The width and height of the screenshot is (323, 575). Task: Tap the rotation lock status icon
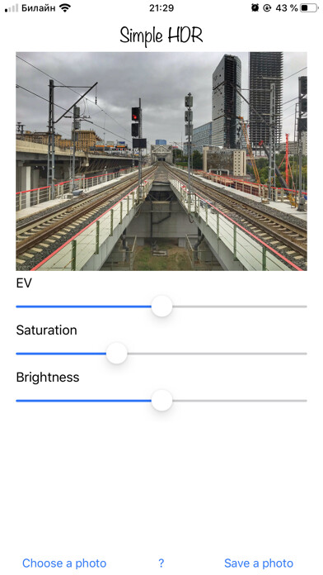pyautogui.click(x=267, y=7)
